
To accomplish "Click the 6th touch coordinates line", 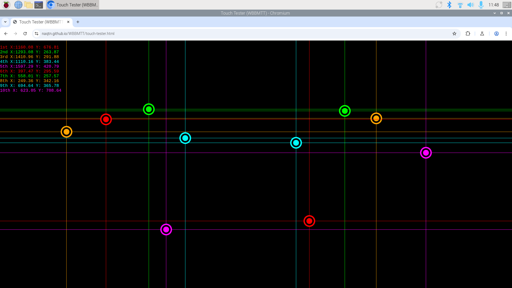I will point(29,71).
